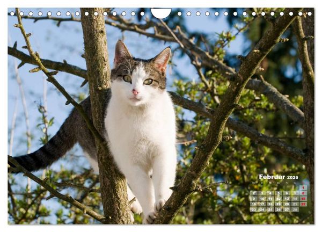The width and height of the screenshot is (322, 232).
Task: Select calendar date 16
Action: (x=254, y=204)
